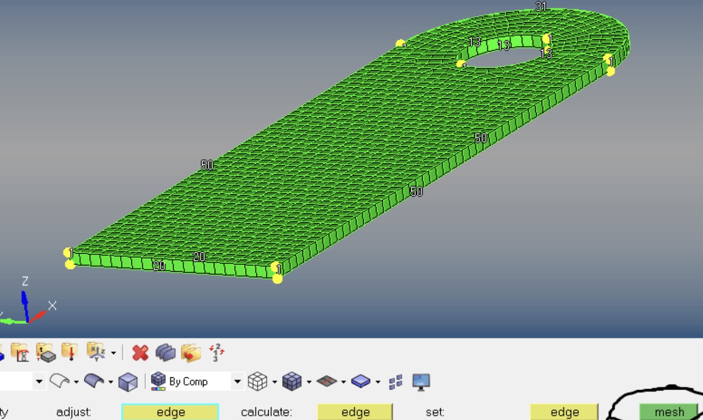Viewport: 703px width, 420px height.
Task: Click the By Comp color mode icon
Action: coord(158,381)
